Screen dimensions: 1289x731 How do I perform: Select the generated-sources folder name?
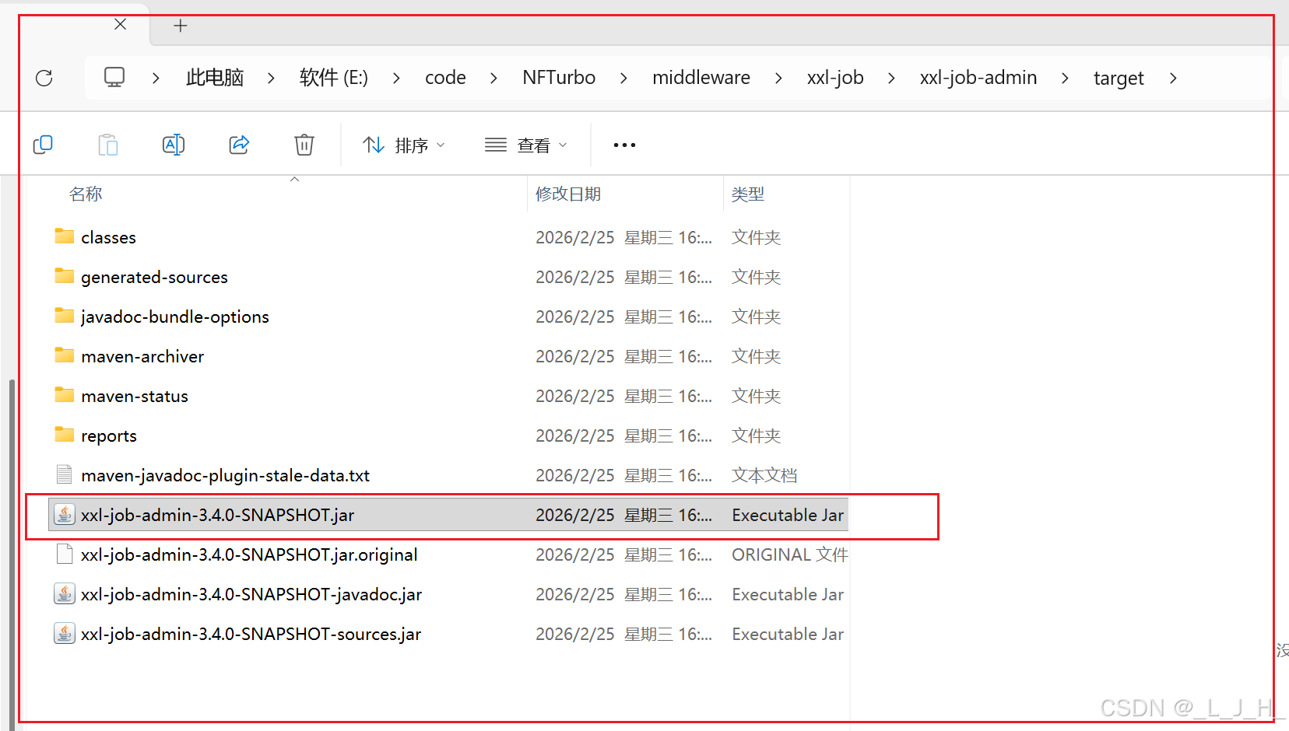point(154,277)
